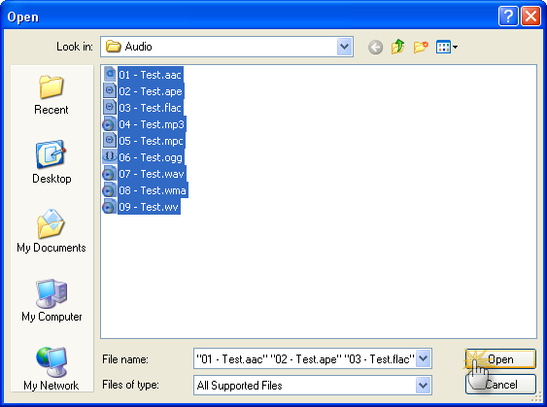Image resolution: width=547 pixels, height=407 pixels.
Task: Select the file 01 - Test.aac
Action: click(x=143, y=75)
